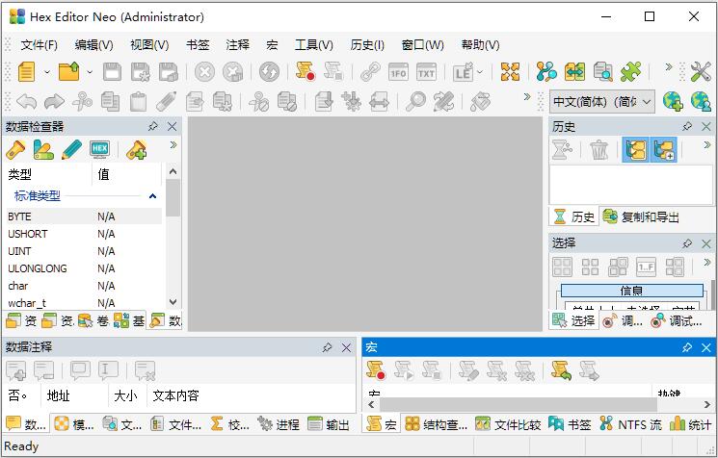The width and height of the screenshot is (718, 458).
Task: Click the green puzzle piece plugin icon
Action: point(631,72)
